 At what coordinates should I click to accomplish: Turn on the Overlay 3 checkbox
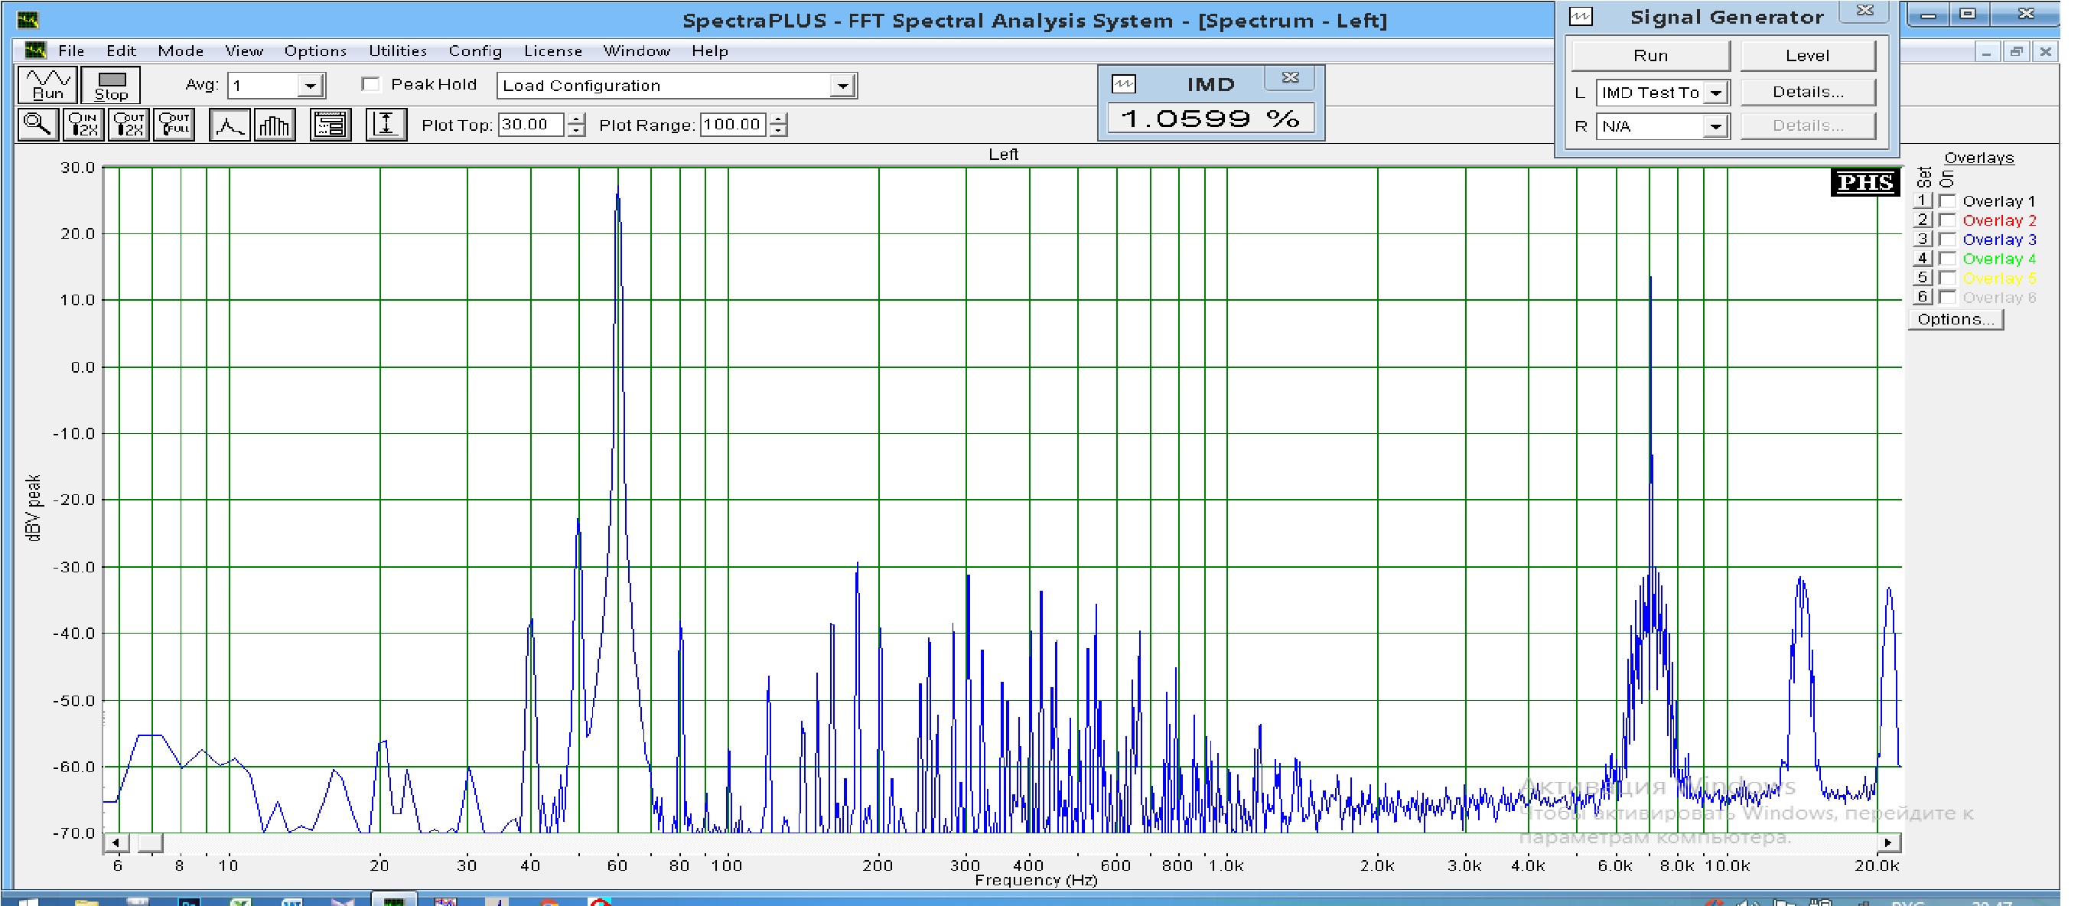[1947, 240]
